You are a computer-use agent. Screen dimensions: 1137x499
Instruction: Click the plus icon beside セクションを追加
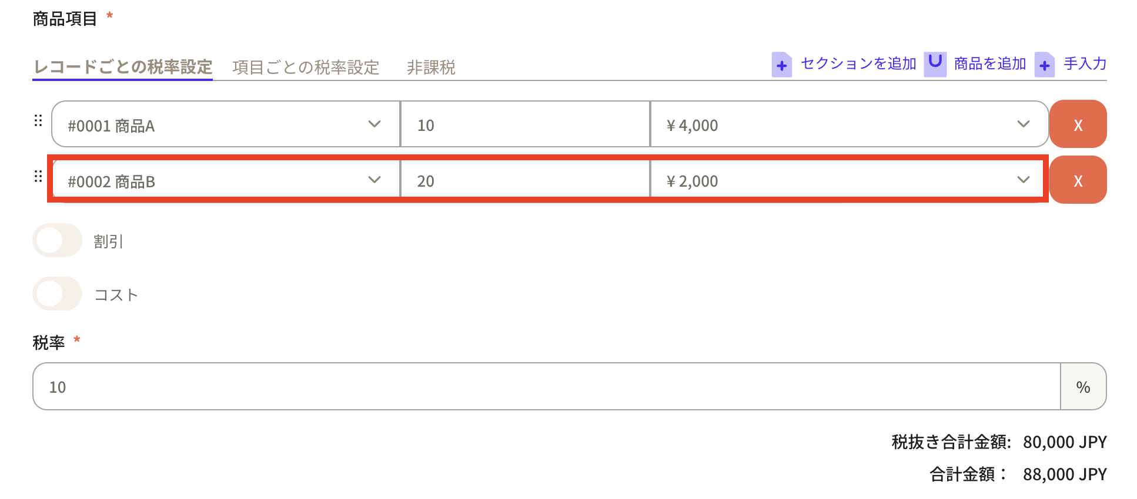pos(781,65)
